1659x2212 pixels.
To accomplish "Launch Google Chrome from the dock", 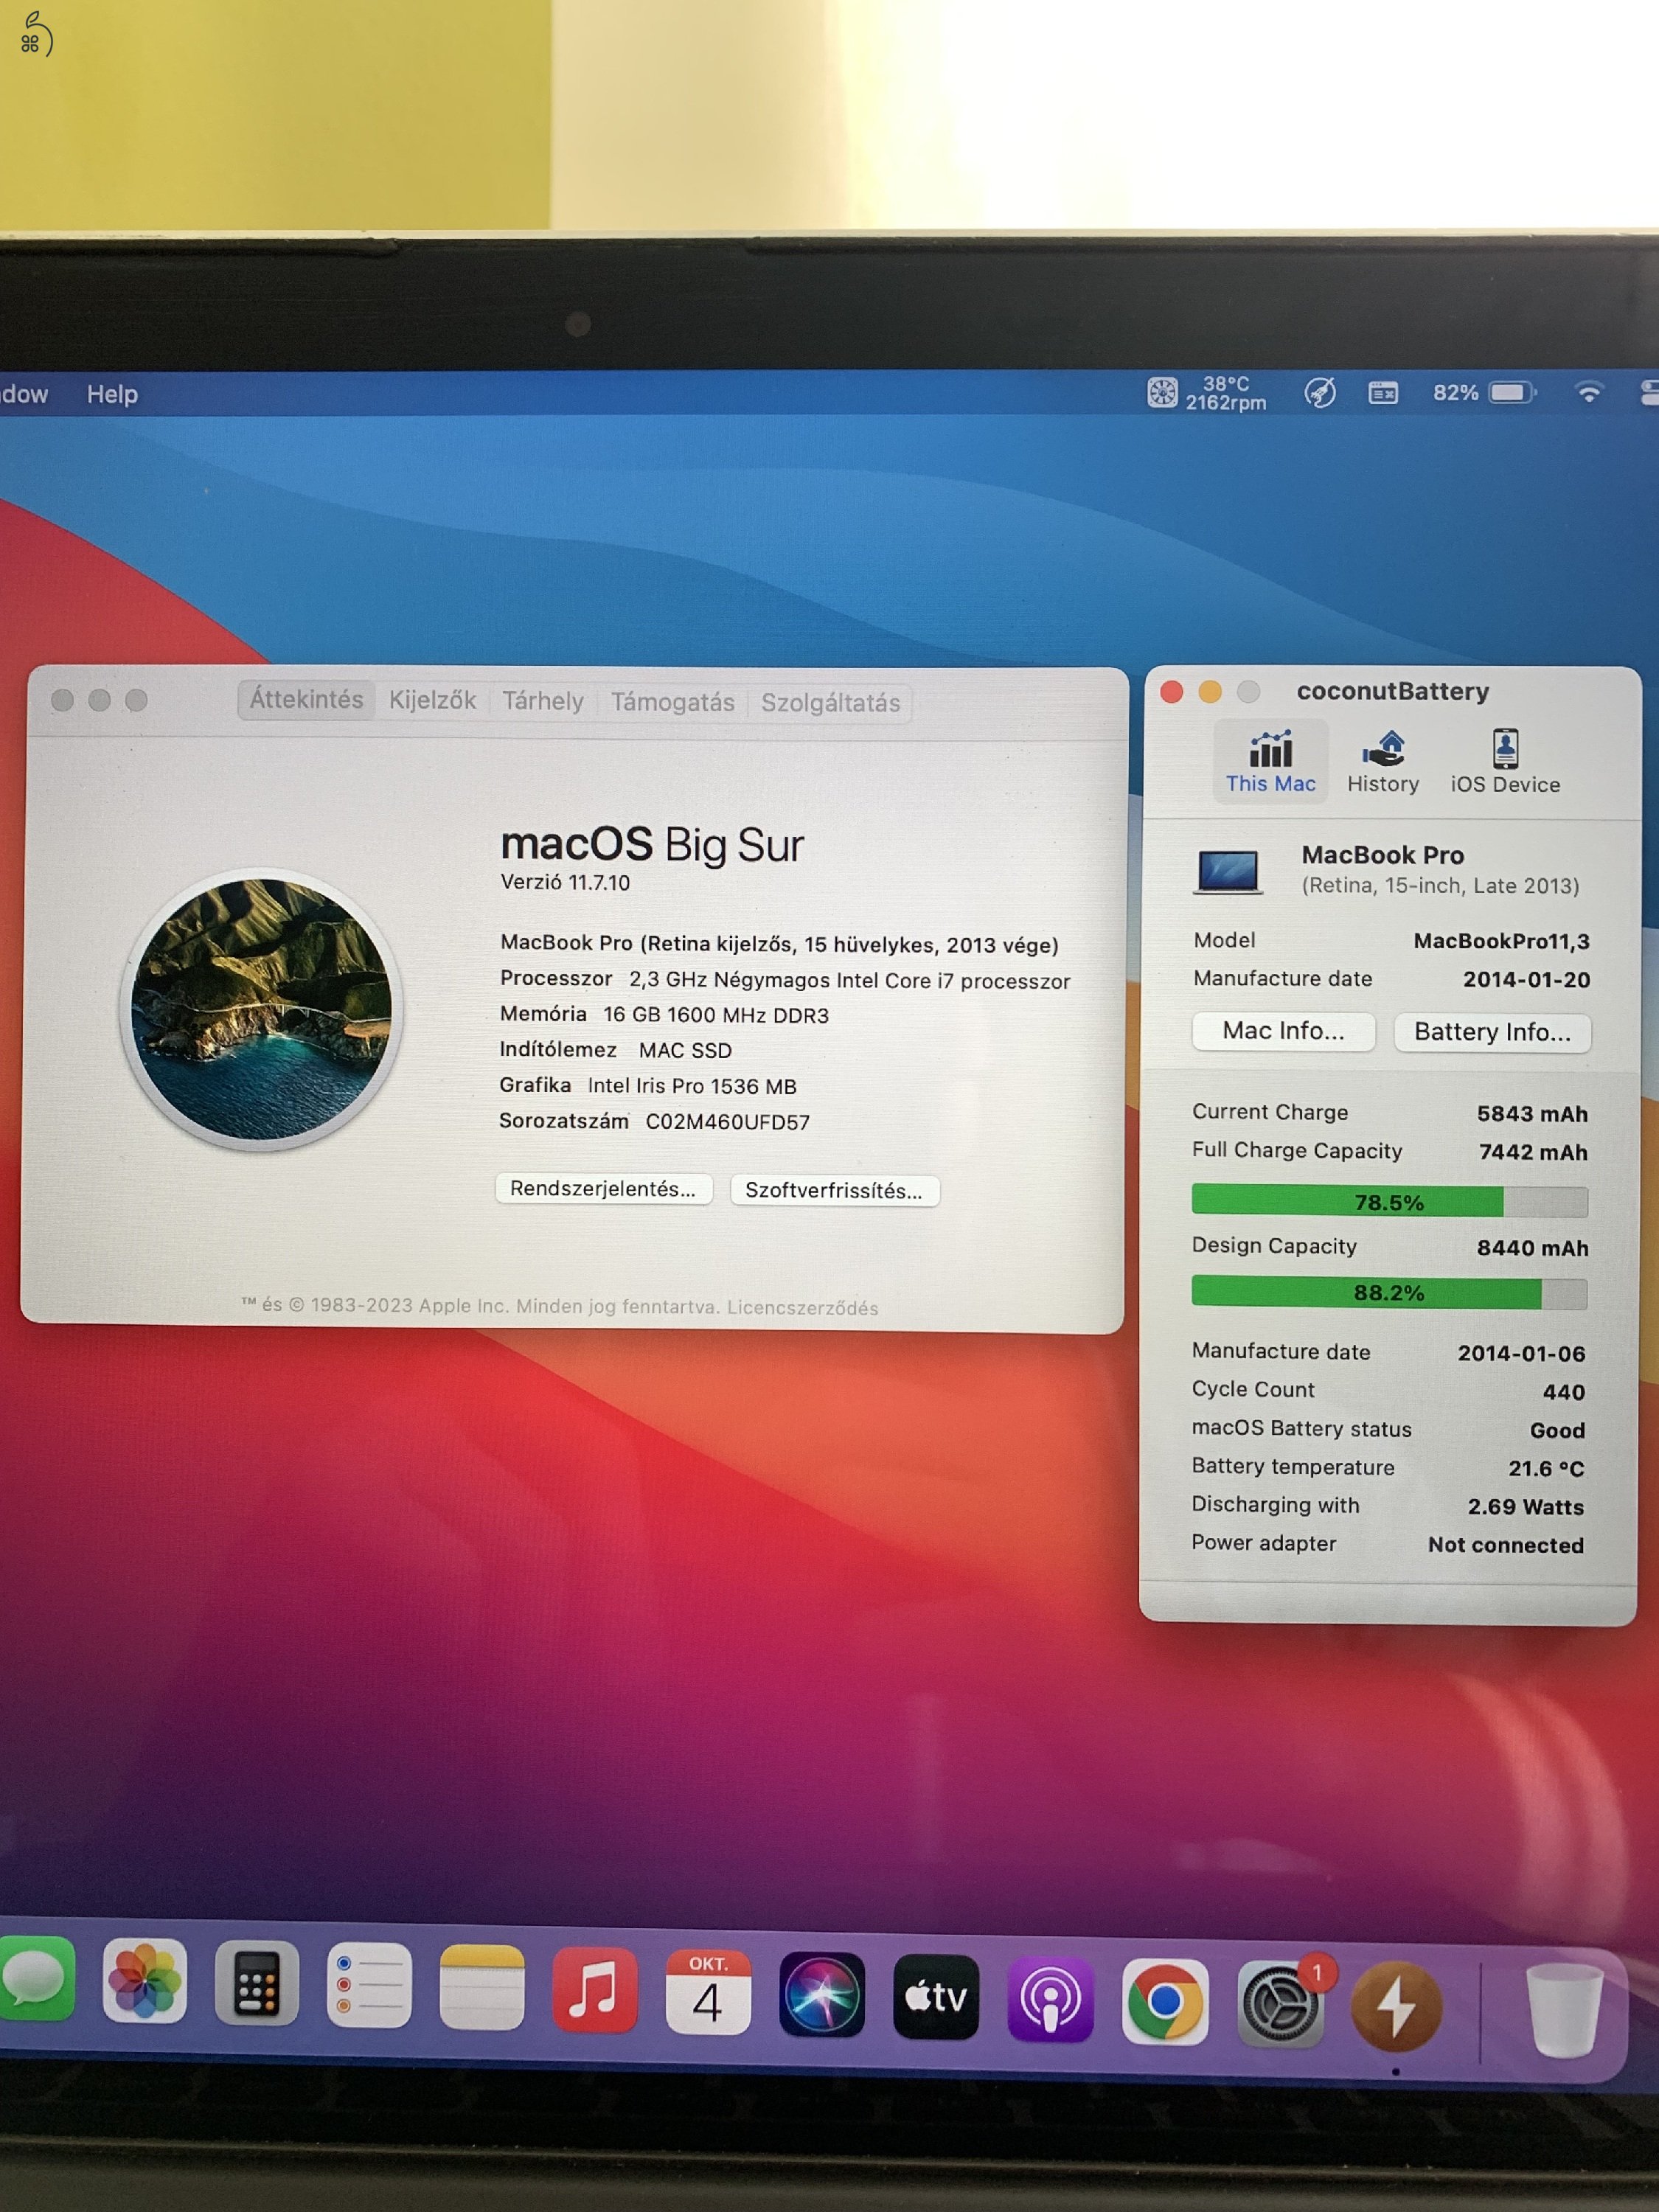I will pos(1164,2001).
